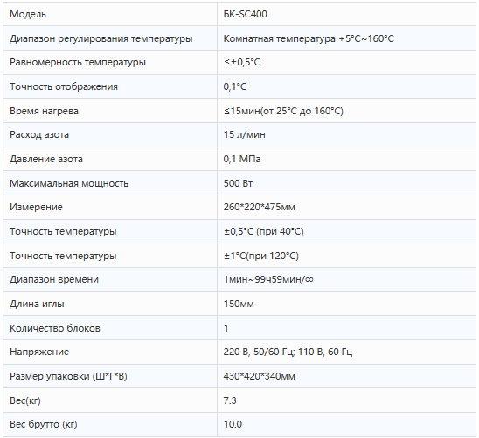Screen dimensions: 479x438
Task: Select Комнатная температура +5°C~160°C value
Action: pyautogui.click(x=309, y=38)
